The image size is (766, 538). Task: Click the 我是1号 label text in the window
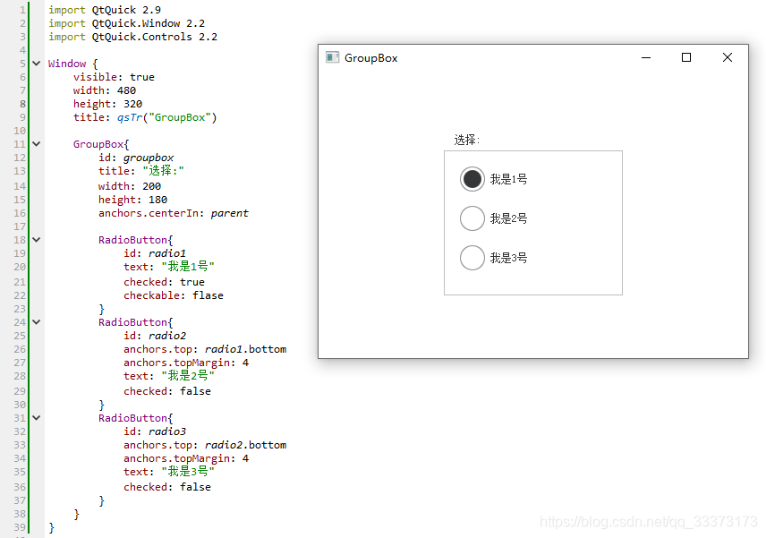coord(508,179)
